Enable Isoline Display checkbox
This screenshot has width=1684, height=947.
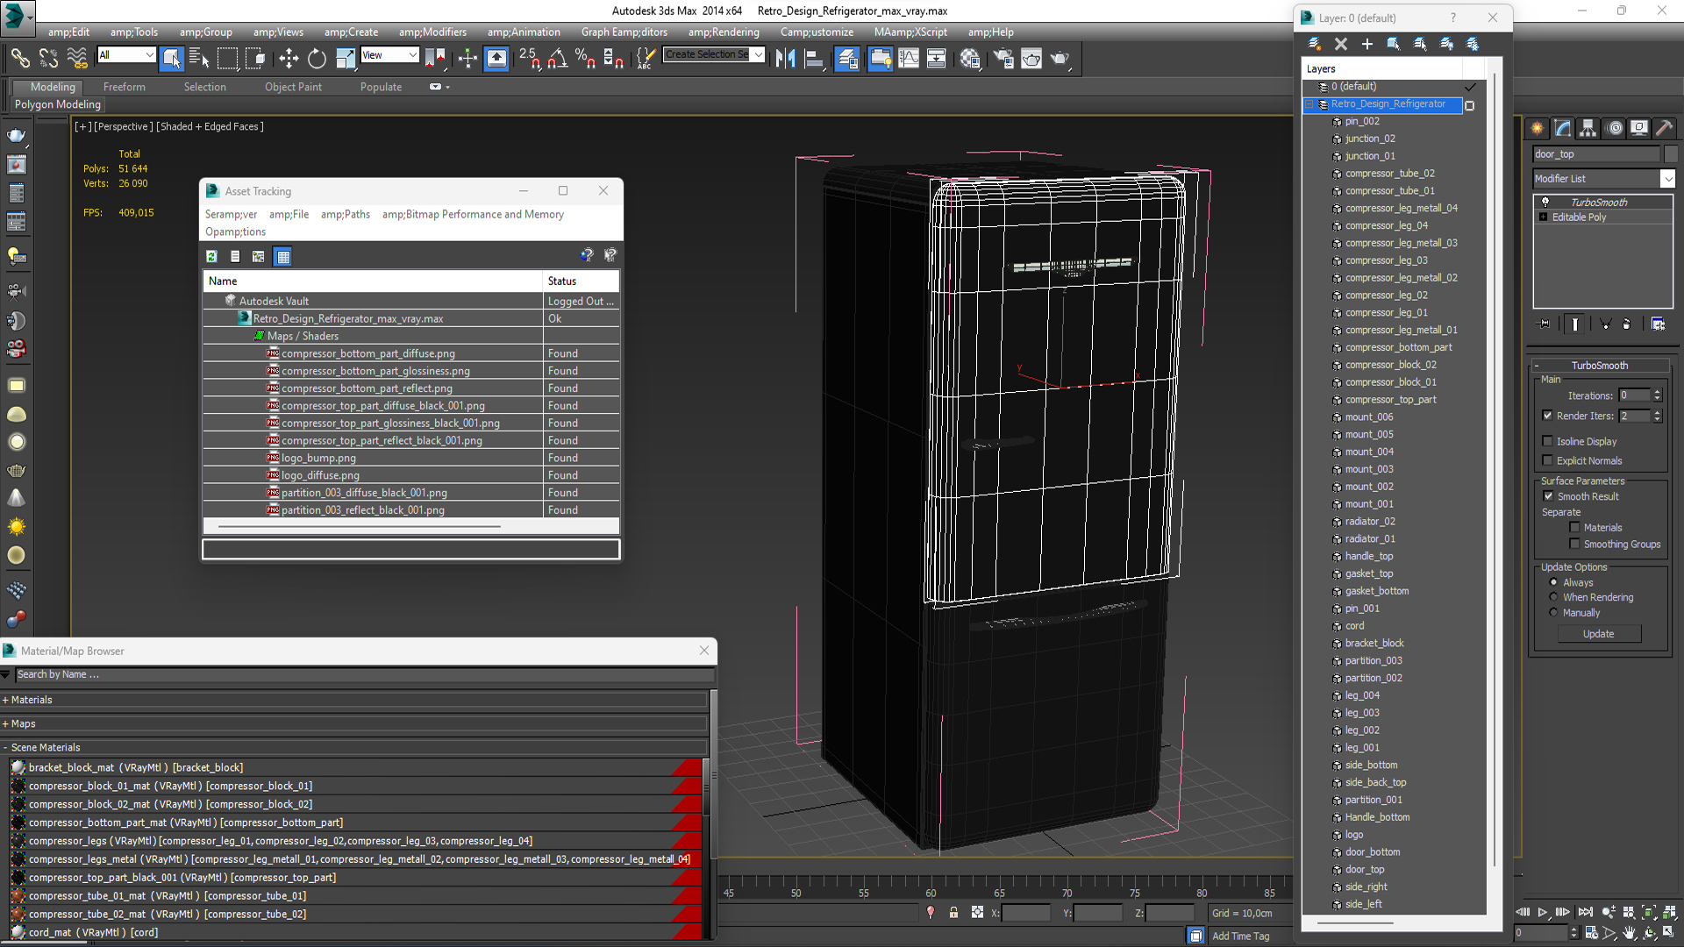tap(1548, 441)
